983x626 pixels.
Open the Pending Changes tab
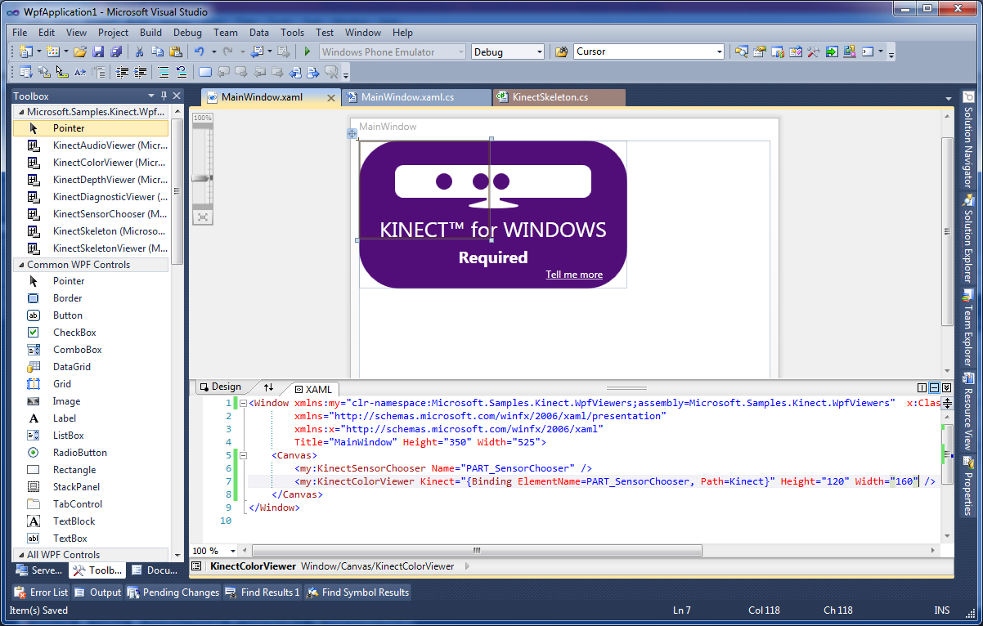click(173, 592)
